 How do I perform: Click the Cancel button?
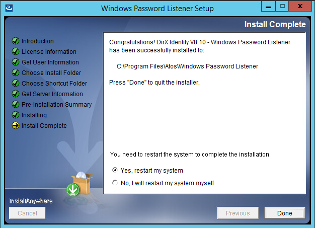[27, 213]
